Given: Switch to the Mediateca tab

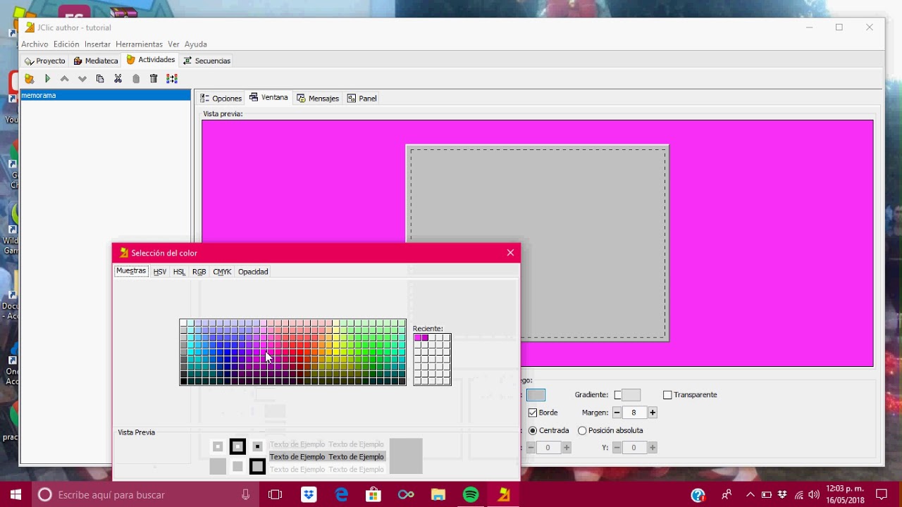Looking at the screenshot, I should coord(96,61).
